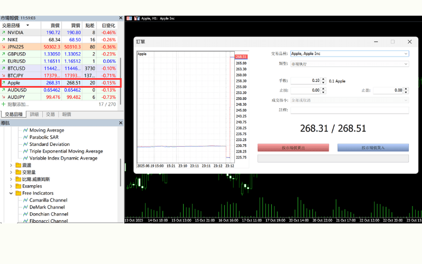Collapse the Free Indicators folder
This screenshot has width=422, height=264.
pyautogui.click(x=11, y=193)
